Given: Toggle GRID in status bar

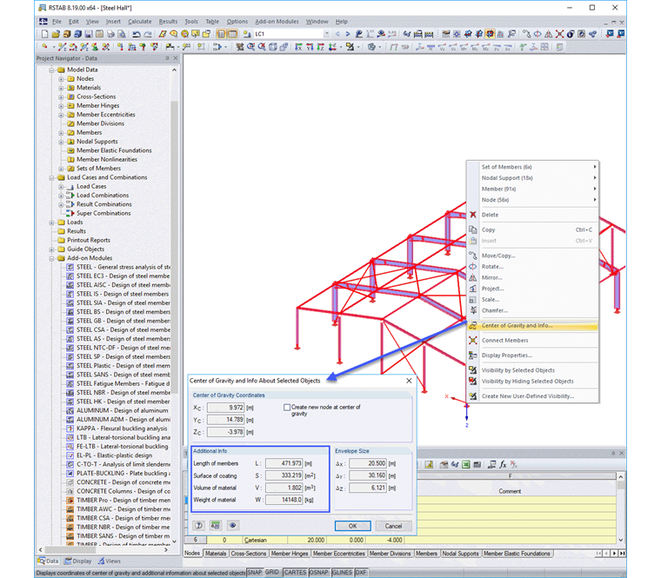Looking at the screenshot, I should [272, 572].
